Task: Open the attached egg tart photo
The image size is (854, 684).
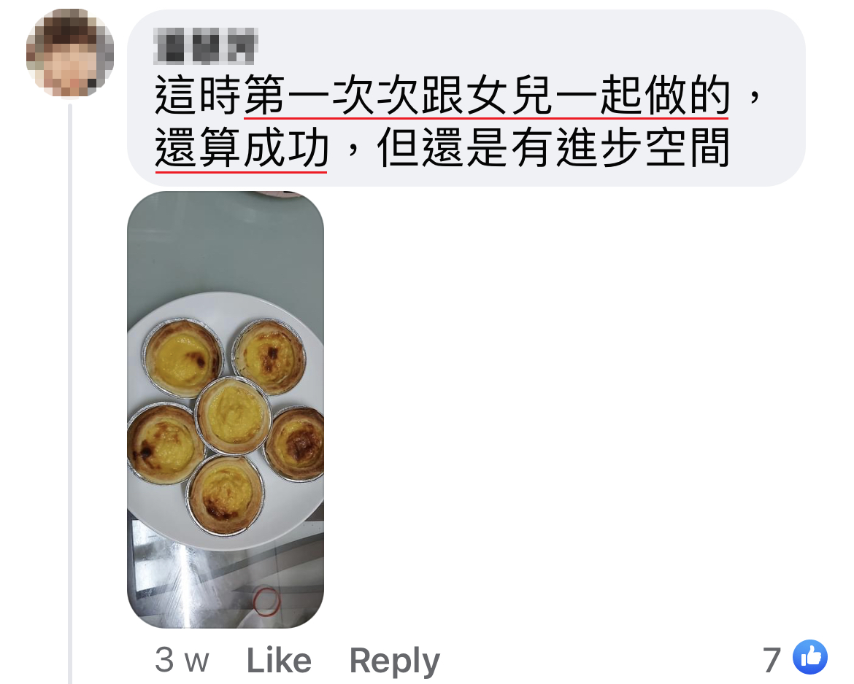Action: (x=226, y=409)
